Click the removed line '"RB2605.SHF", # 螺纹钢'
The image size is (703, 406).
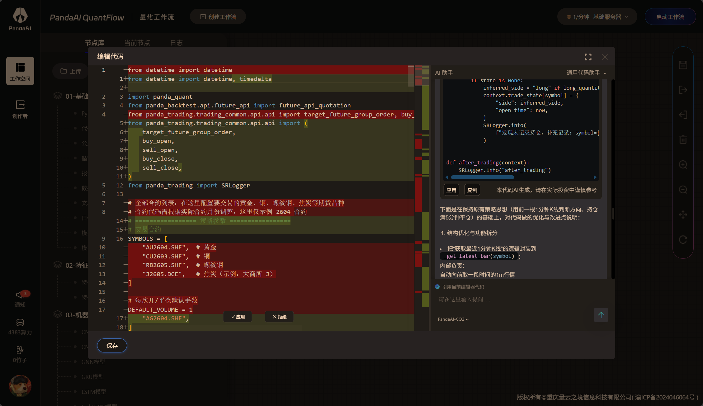tap(182, 265)
